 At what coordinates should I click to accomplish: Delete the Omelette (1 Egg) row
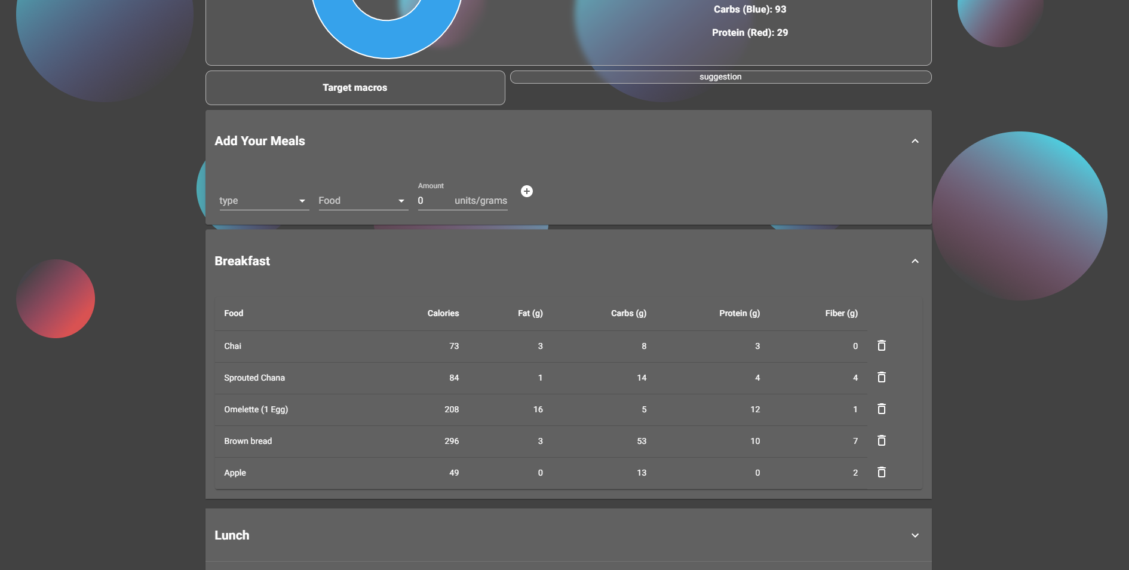[x=881, y=409]
